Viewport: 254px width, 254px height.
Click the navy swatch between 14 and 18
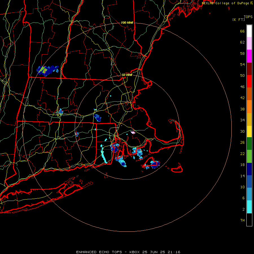[x=249, y=169]
